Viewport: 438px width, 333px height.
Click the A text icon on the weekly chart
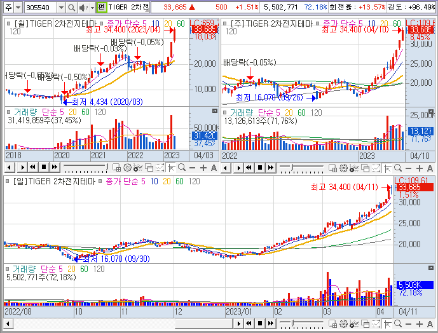point(430,168)
